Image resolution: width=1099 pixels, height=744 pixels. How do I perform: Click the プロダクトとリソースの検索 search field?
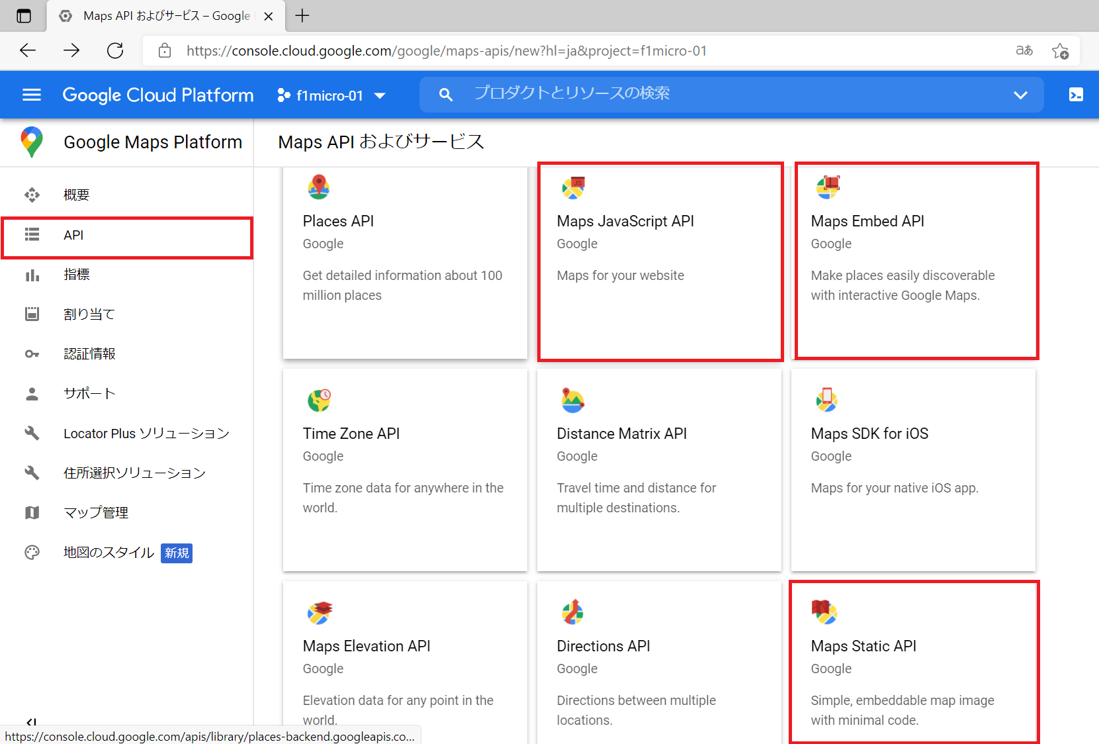(731, 95)
